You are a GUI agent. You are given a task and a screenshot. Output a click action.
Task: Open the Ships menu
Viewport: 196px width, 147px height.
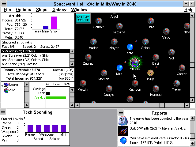42,9
